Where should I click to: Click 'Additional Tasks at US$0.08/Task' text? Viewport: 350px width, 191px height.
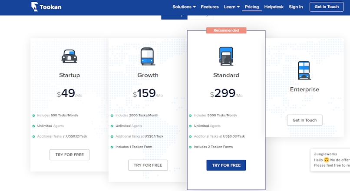click(x=219, y=136)
